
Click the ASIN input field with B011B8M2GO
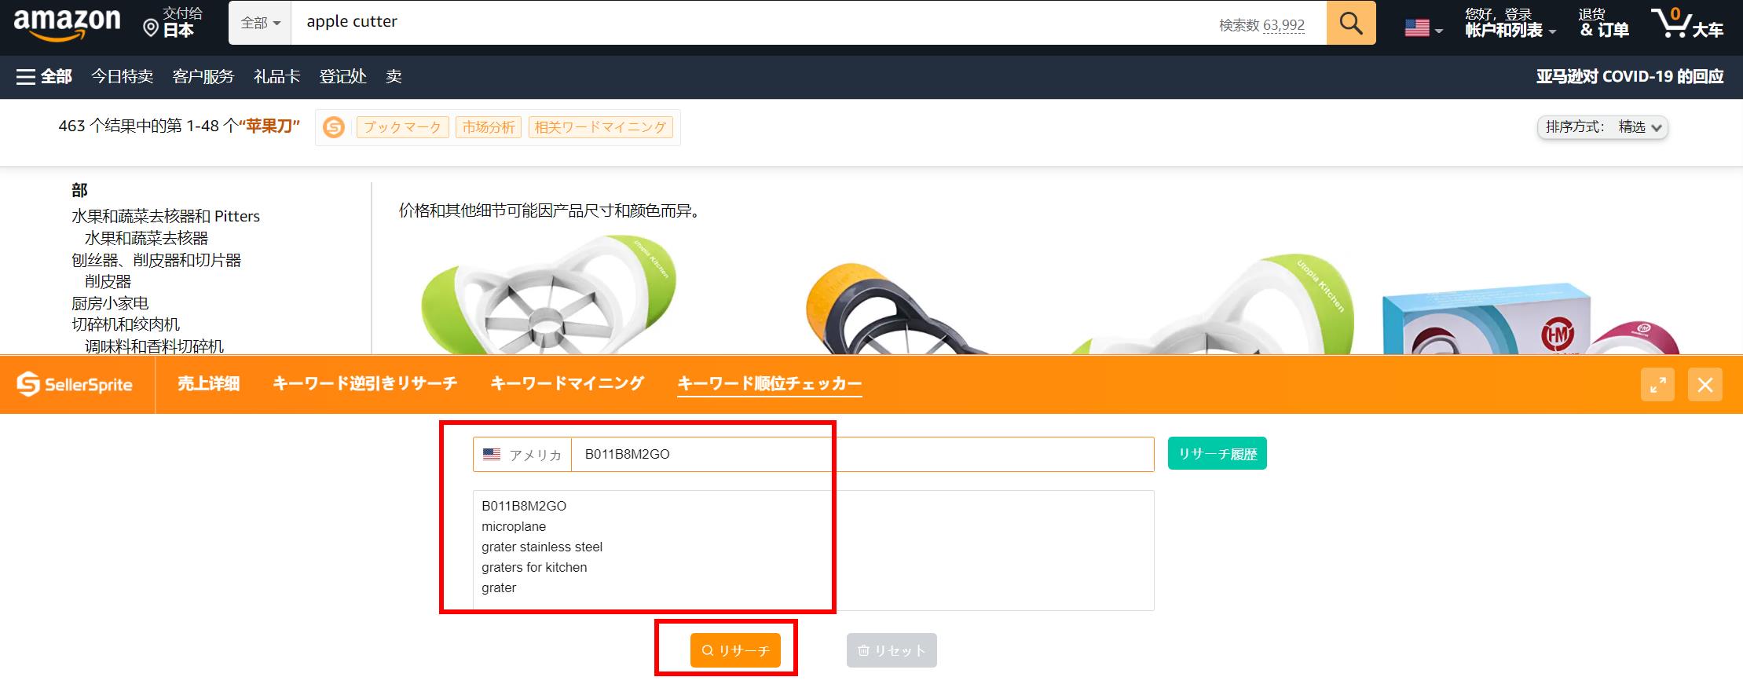[862, 455]
